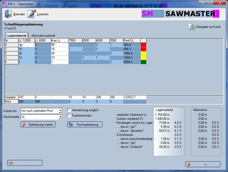Go forward with the >> arrows
This screenshot has width=228, height=172.
pos(205,164)
